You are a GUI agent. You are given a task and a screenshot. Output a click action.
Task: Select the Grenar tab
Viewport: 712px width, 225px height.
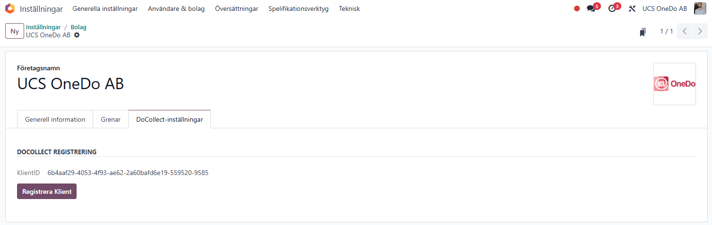coord(111,119)
